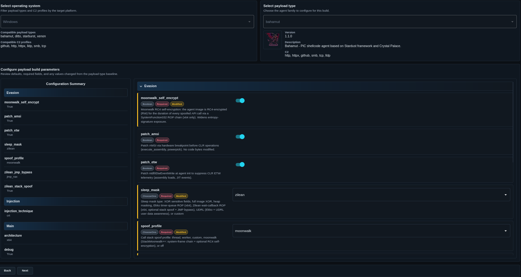Image resolution: width=521 pixels, height=277 pixels.
Task: Open the spoof_profile dropdown set to moonwalk
Action: tap(371, 231)
